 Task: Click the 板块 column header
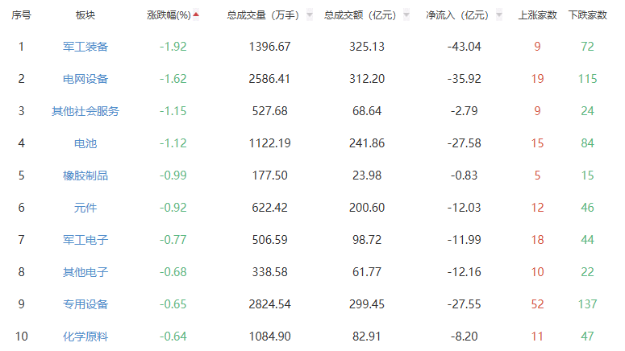tap(85, 15)
